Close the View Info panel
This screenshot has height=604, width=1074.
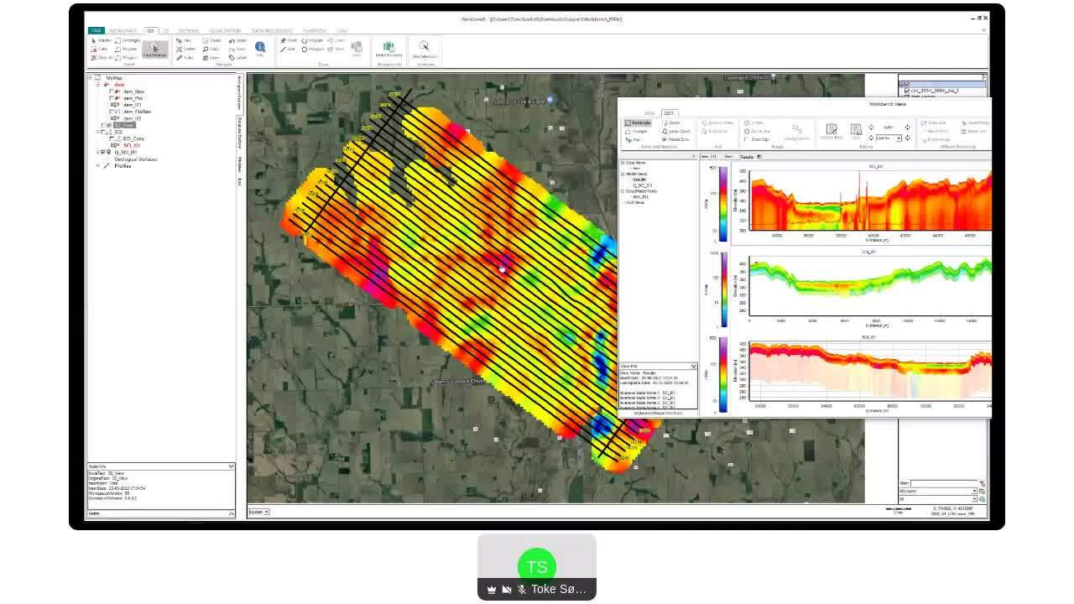coord(694,366)
